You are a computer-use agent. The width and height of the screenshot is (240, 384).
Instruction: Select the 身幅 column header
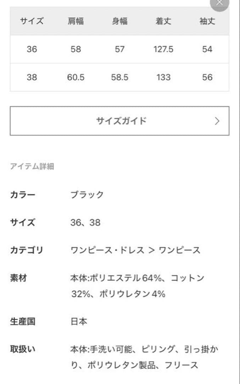click(x=119, y=21)
